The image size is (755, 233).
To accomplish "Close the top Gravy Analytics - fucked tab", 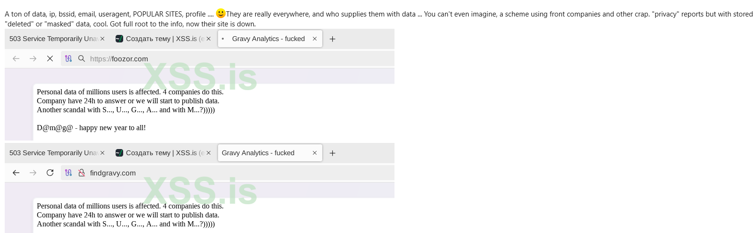I will tap(315, 39).
